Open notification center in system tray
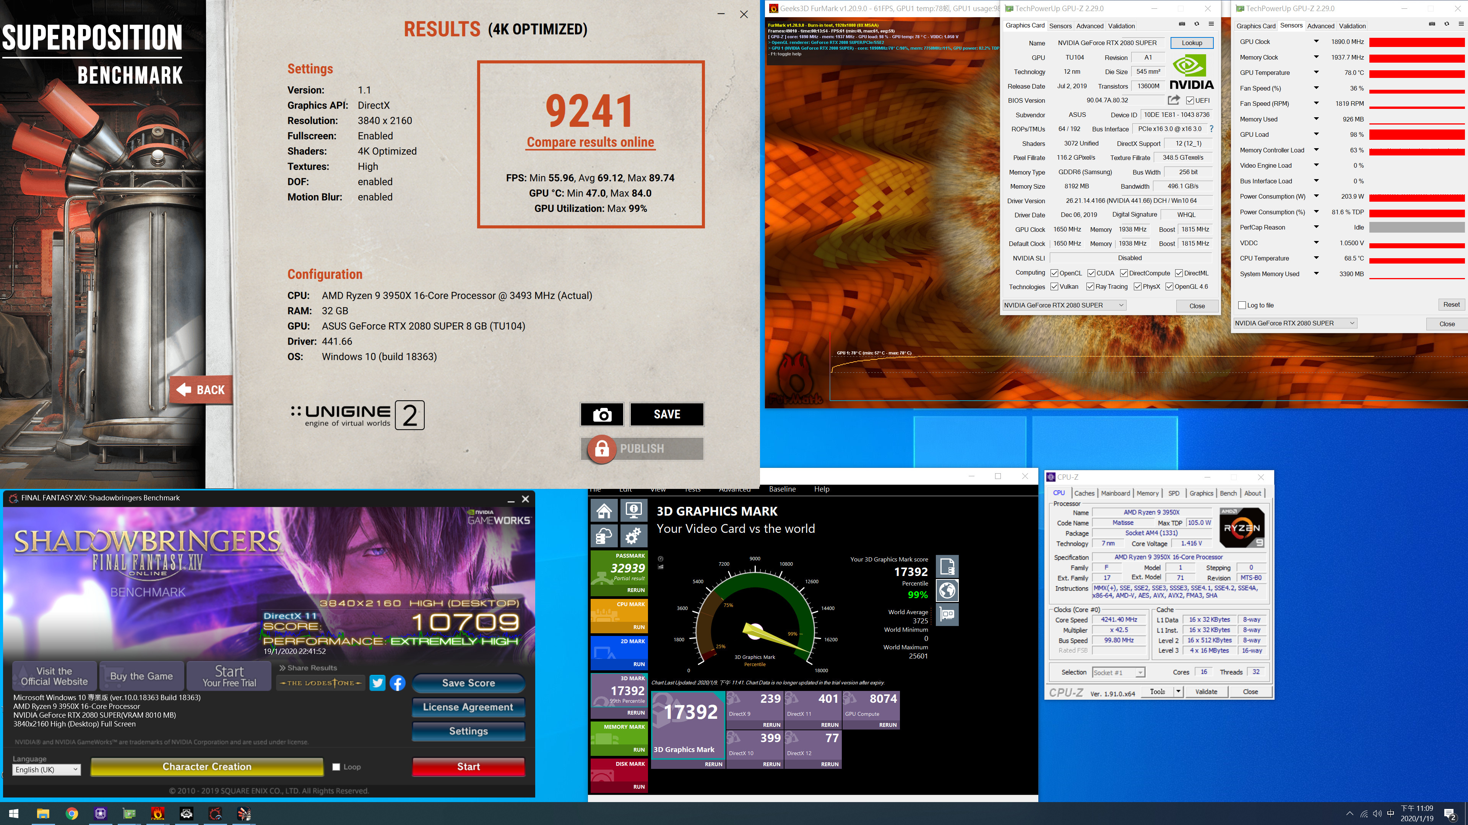The image size is (1468, 825). [1450, 814]
